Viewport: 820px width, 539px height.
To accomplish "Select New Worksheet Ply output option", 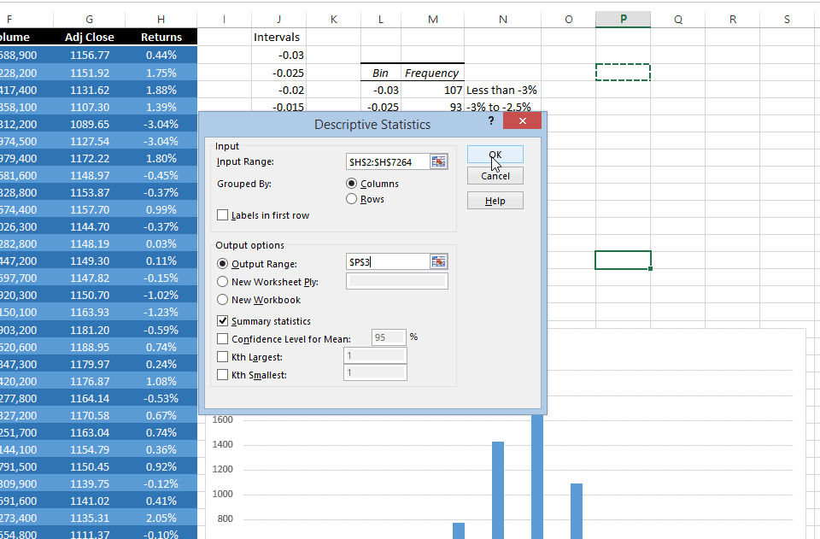I will coord(224,281).
